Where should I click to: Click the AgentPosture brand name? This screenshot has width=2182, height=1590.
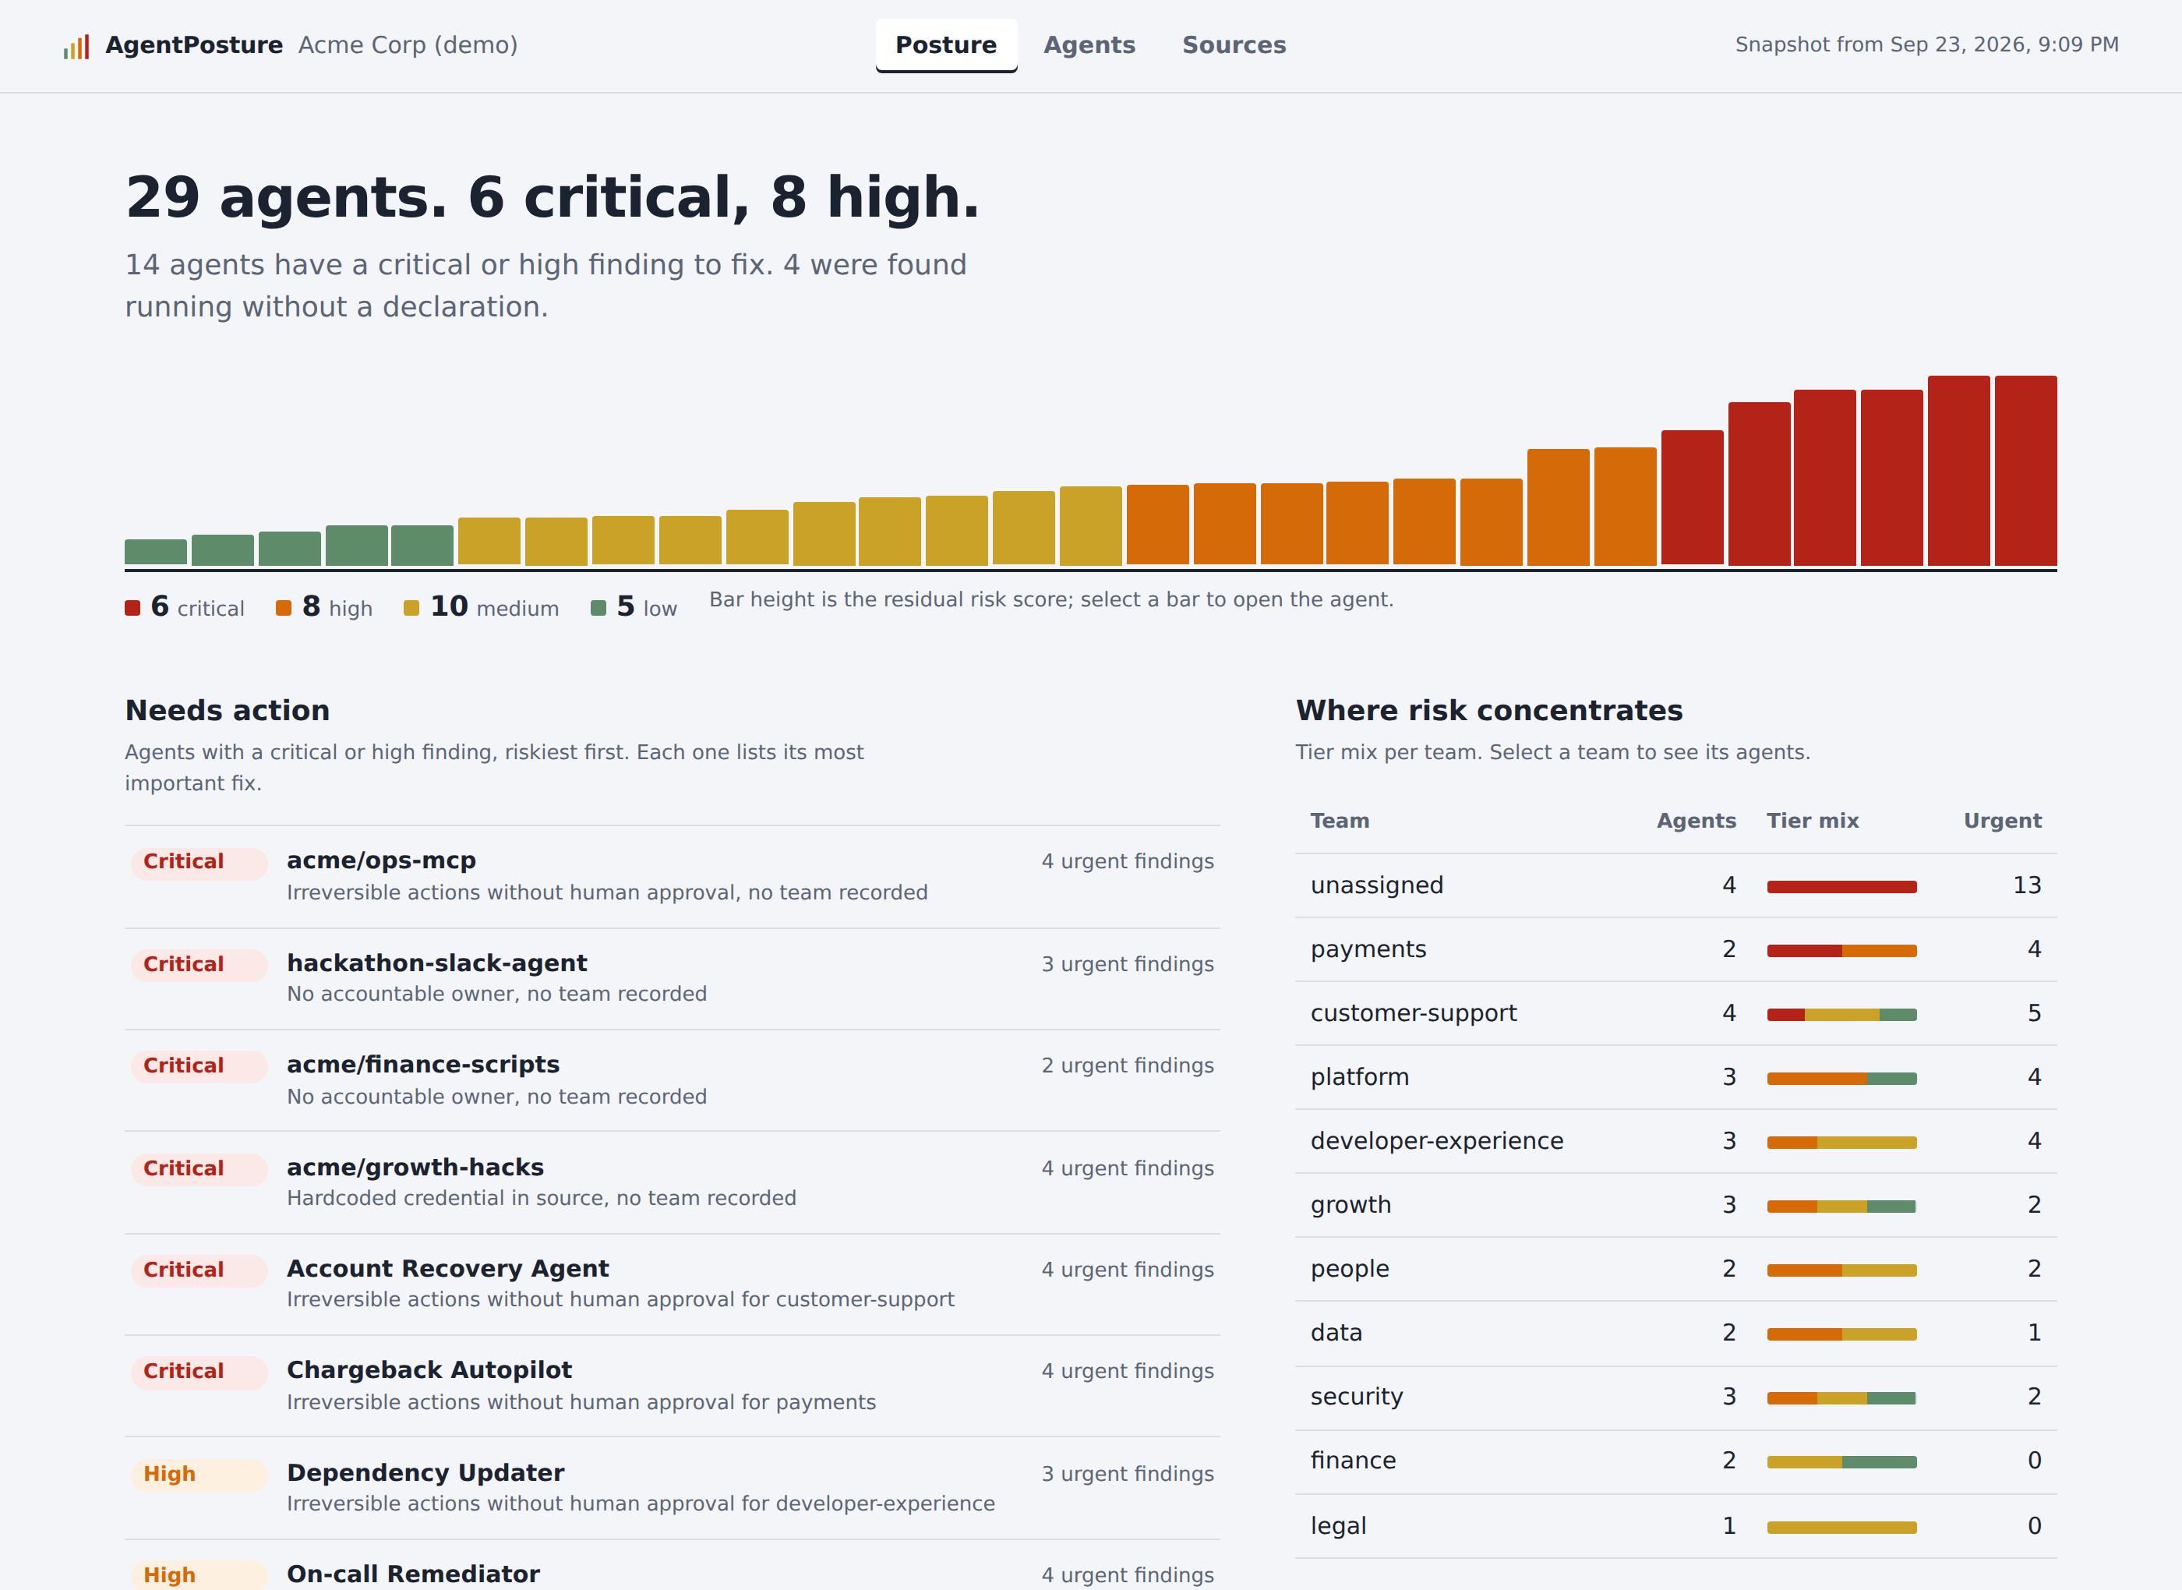193,45
